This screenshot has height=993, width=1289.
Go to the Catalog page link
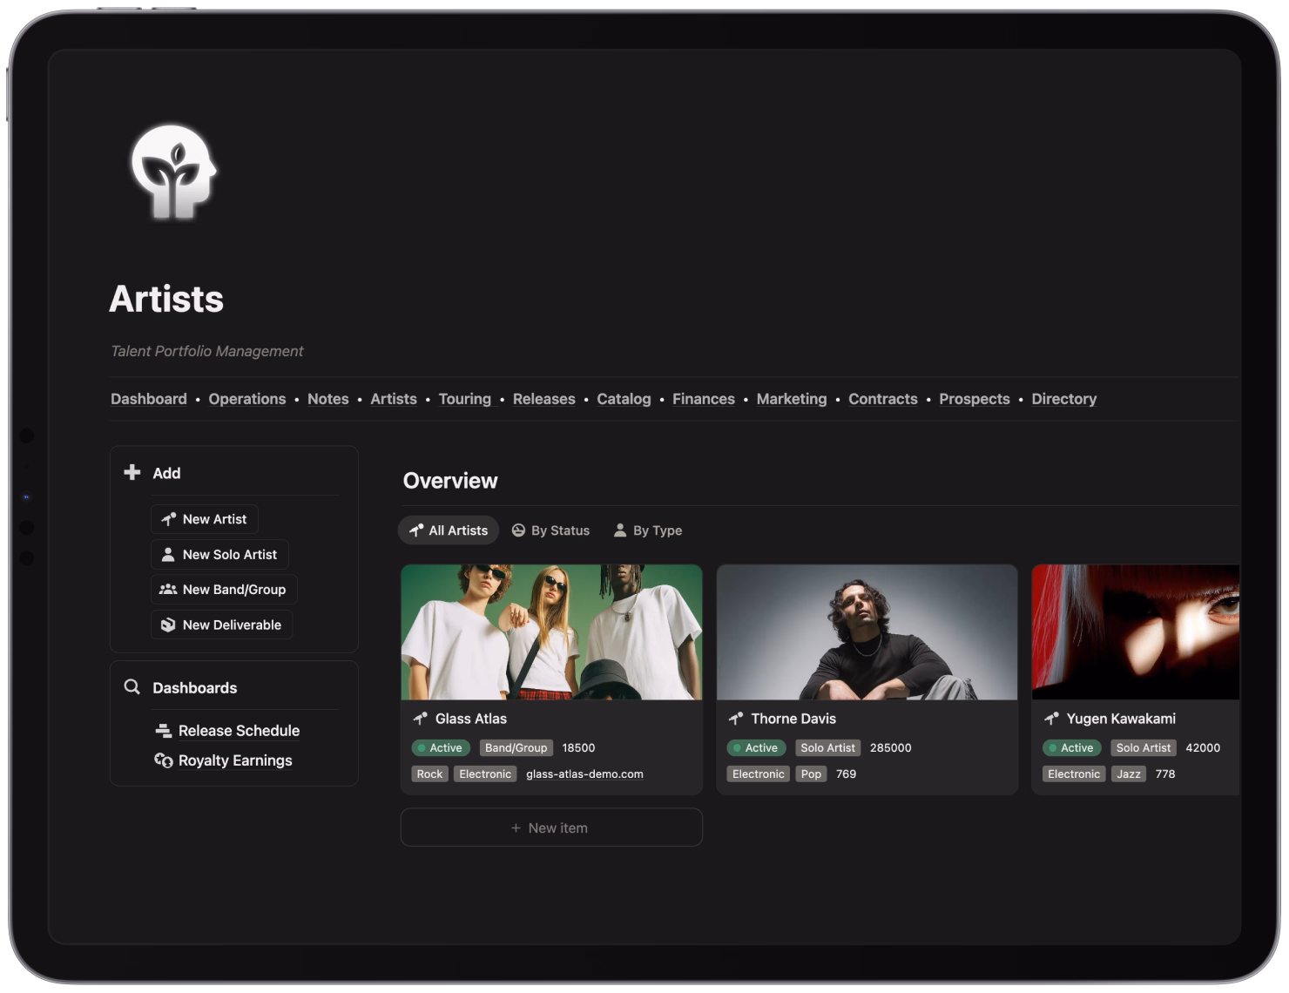[624, 399]
